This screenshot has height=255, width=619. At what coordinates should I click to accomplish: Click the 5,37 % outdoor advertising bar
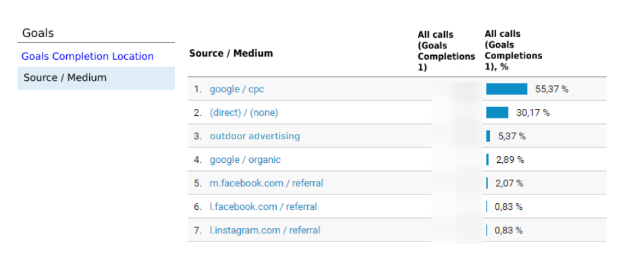(488, 136)
